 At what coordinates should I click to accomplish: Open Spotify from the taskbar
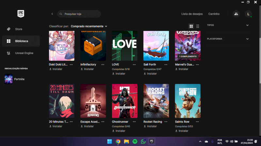pyautogui.click(x=135, y=141)
